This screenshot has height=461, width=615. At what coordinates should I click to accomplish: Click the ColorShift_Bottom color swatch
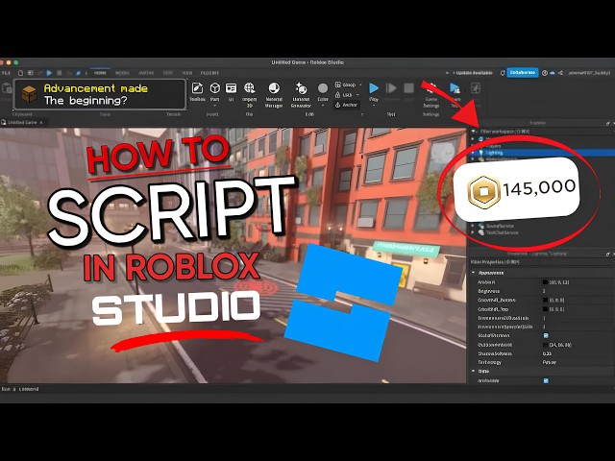[x=545, y=300]
